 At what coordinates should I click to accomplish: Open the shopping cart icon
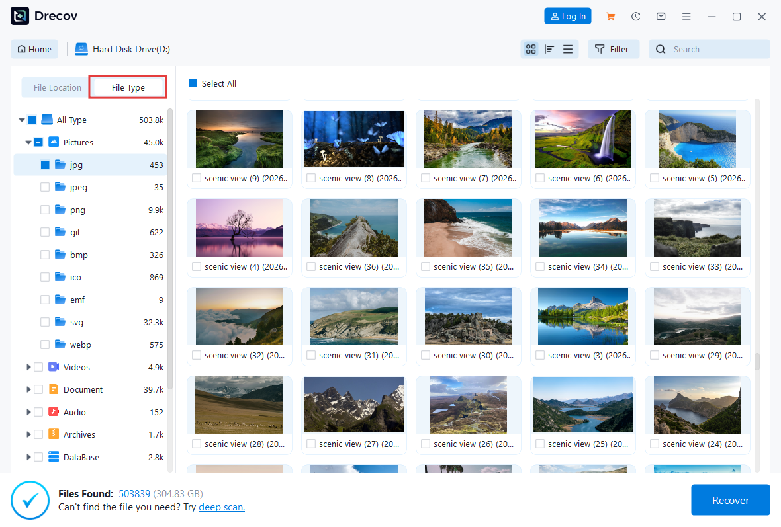tap(610, 17)
